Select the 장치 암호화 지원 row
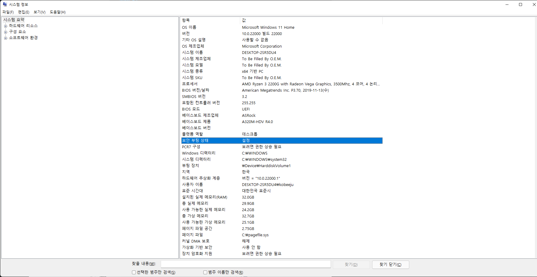 (282, 254)
